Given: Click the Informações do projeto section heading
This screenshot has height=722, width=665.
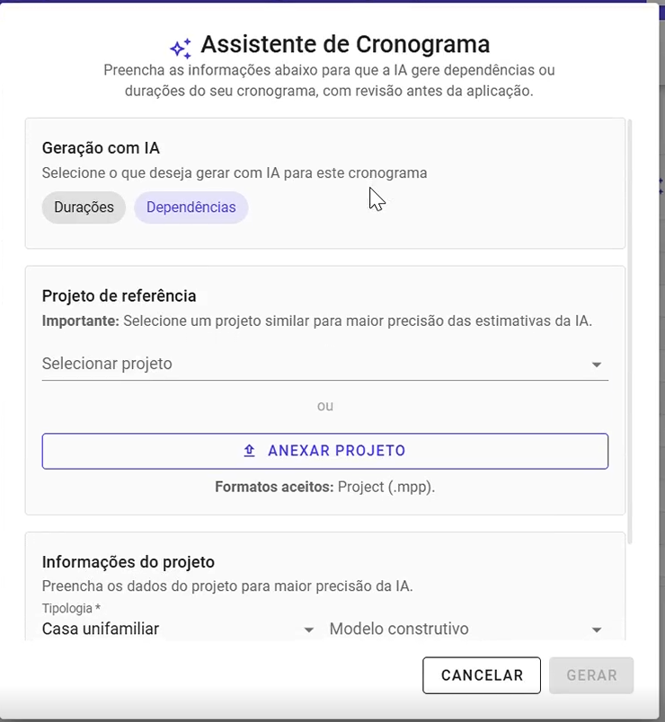Looking at the screenshot, I should click(x=129, y=562).
